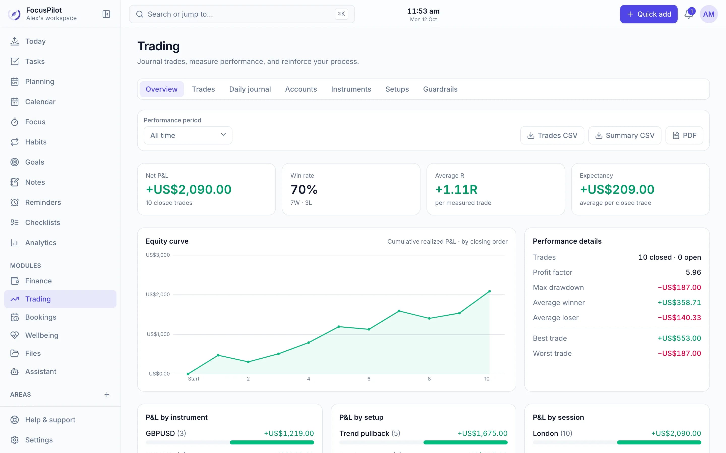
Task: Add a new area with plus icon
Action: 107,395
